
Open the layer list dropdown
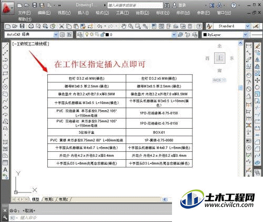[174, 35]
